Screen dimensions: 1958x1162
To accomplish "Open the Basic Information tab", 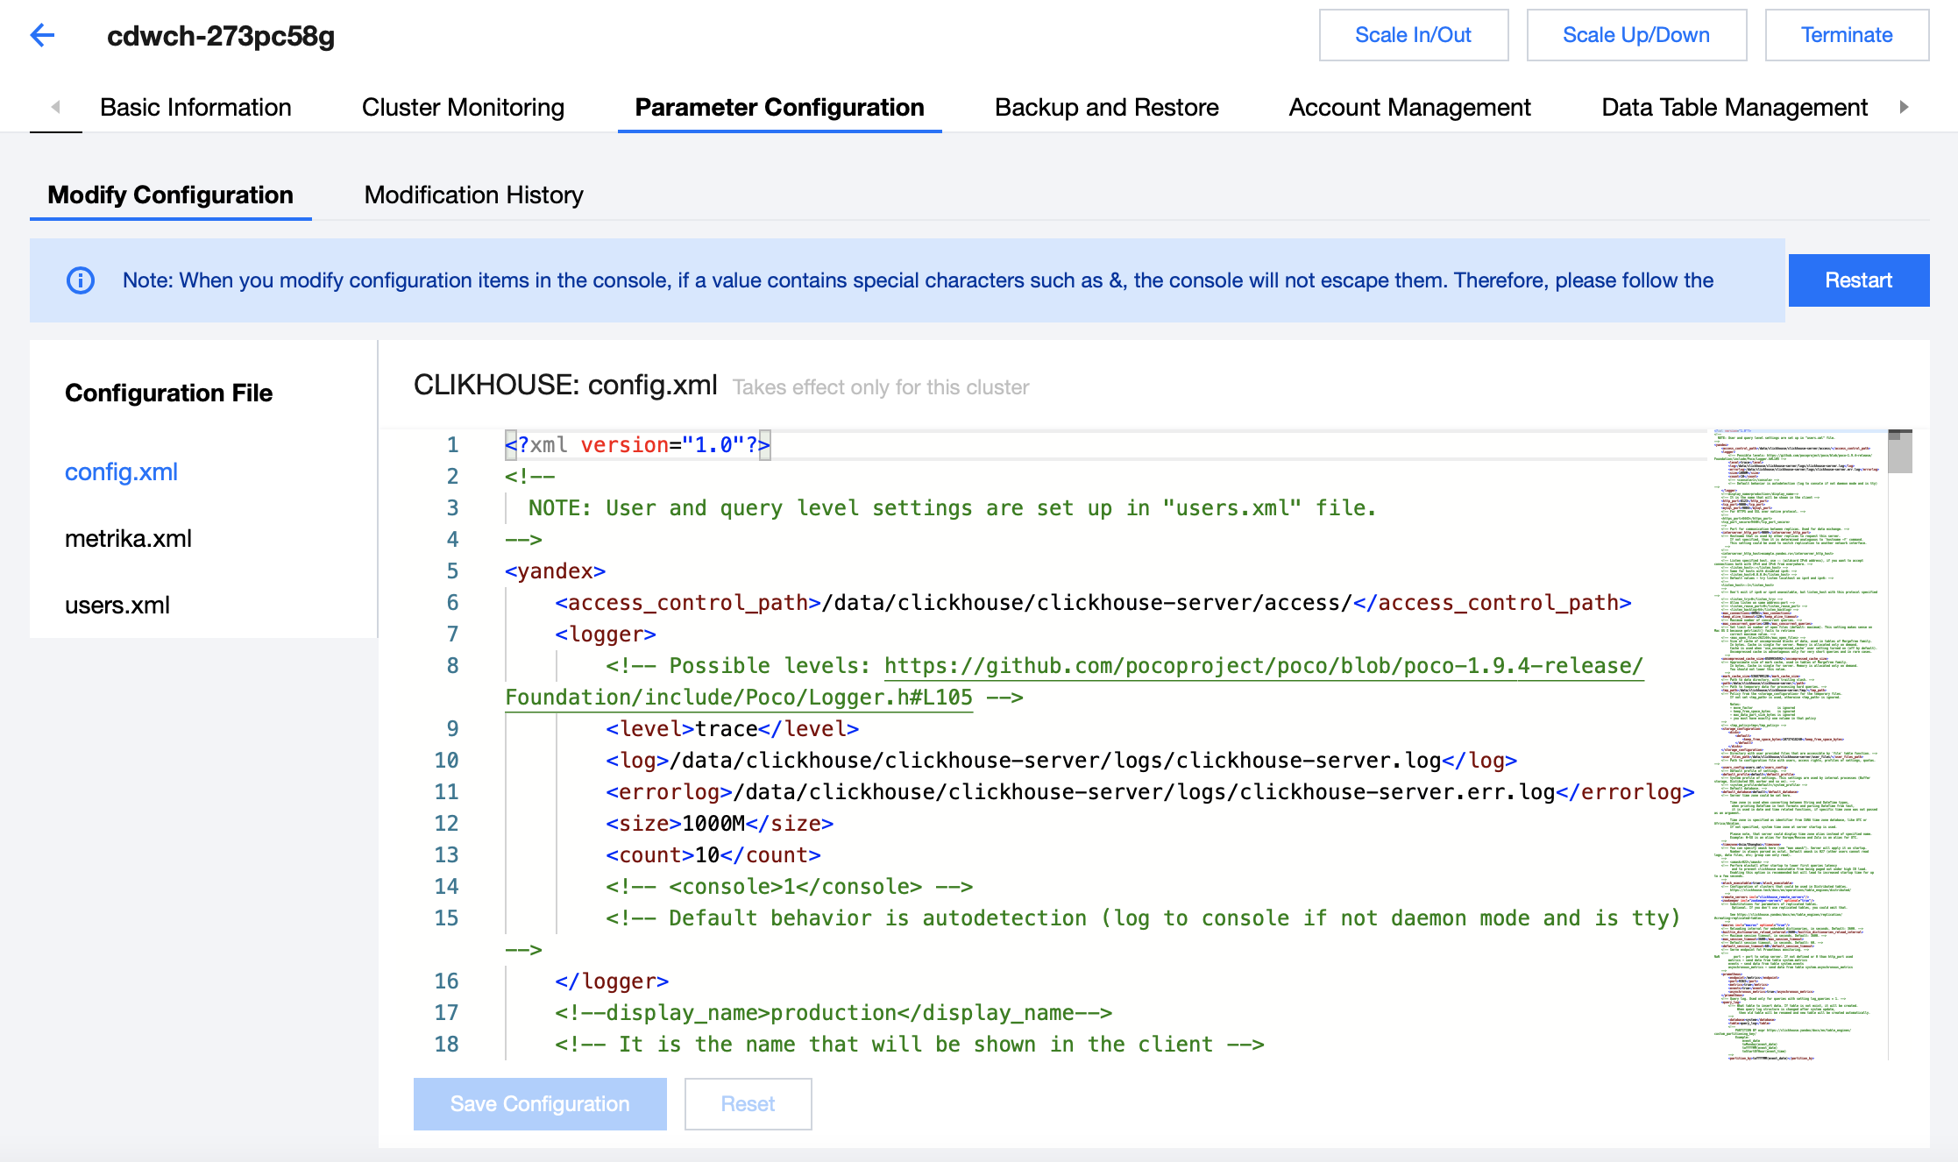I will click(195, 107).
